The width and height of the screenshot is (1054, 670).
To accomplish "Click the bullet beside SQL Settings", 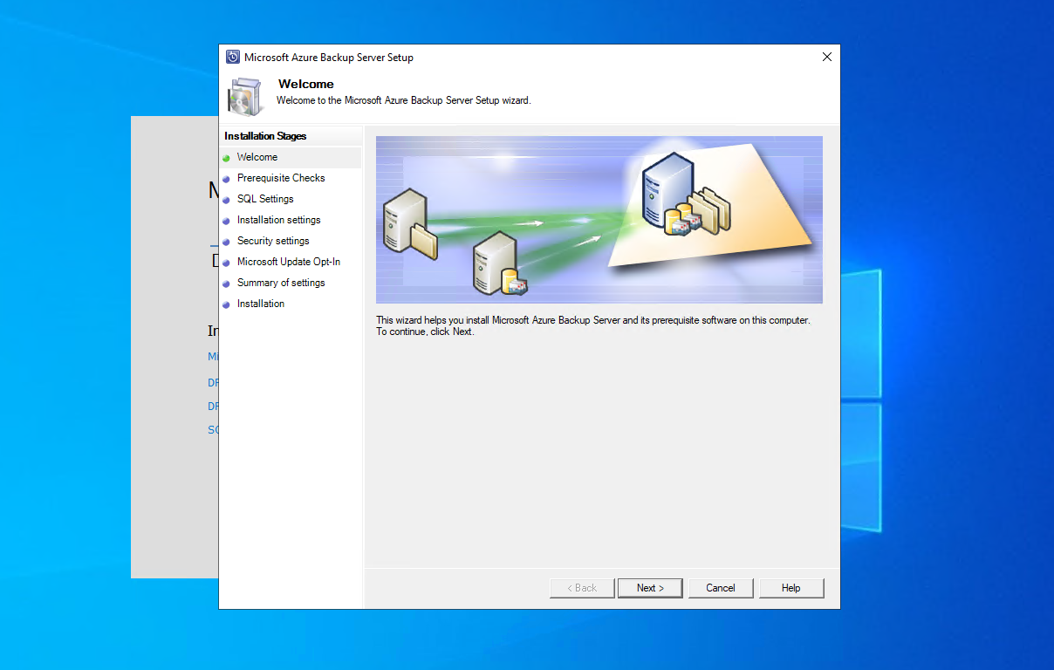I will [226, 200].
